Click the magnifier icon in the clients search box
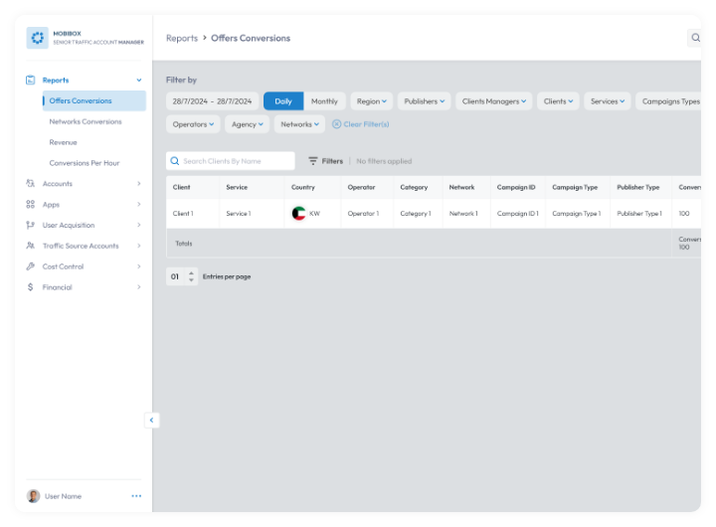This screenshot has height=527, width=716. [x=174, y=161]
